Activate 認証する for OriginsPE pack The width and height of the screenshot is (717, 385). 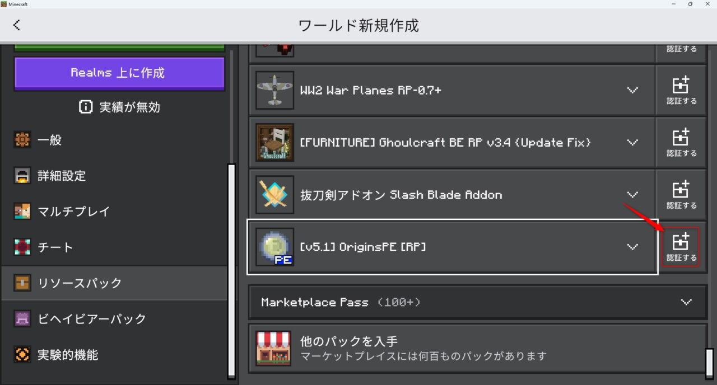tap(681, 246)
